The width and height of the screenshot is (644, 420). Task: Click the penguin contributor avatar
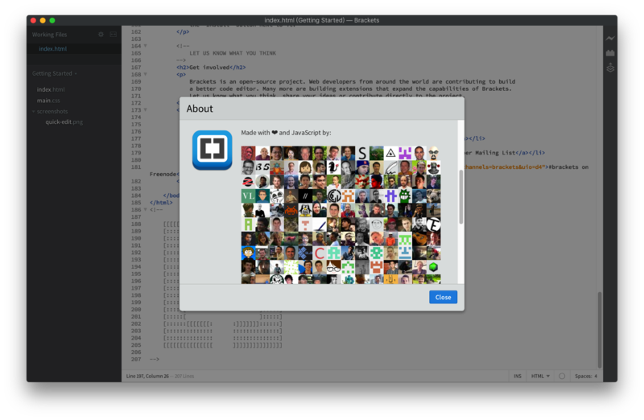click(305, 210)
